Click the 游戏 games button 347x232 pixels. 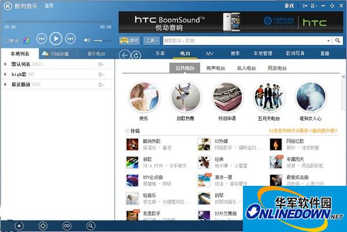(x=130, y=41)
